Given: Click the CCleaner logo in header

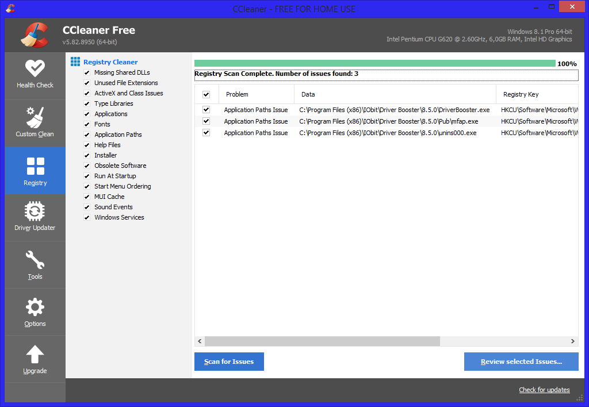Looking at the screenshot, I should point(35,35).
